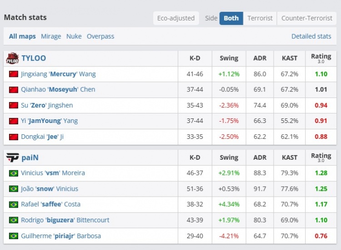Click Mercury's K-D value 41-46
The width and height of the screenshot is (341, 250).
195,74
